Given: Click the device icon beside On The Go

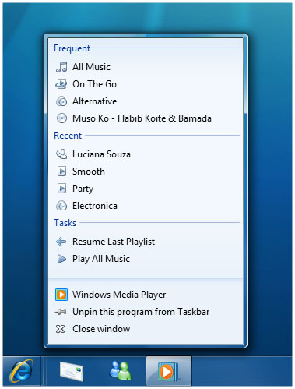Looking at the screenshot, I should coord(61,84).
